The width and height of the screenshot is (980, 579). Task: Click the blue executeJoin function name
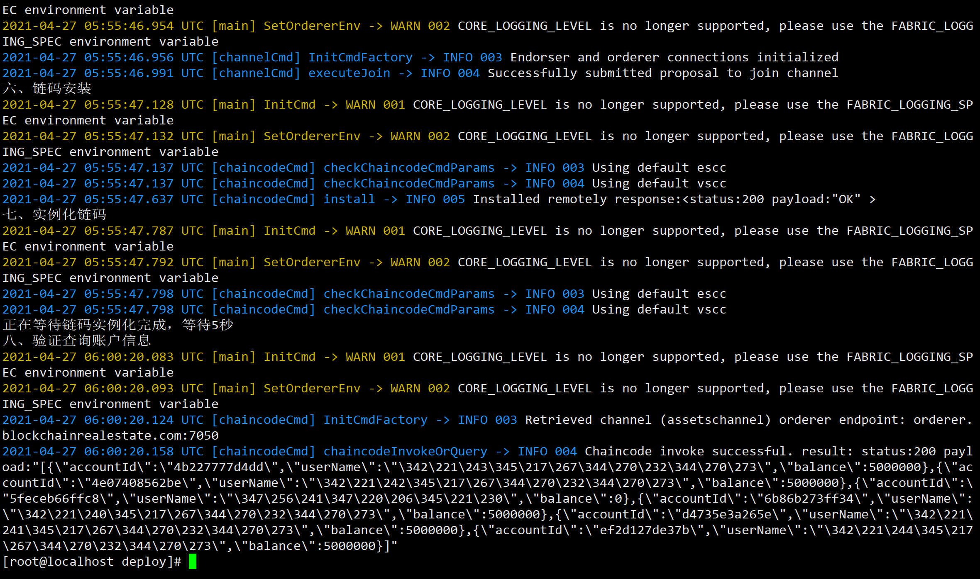pyautogui.click(x=349, y=73)
